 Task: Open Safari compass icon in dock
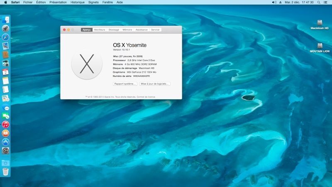pyautogui.click(x=5, y=37)
